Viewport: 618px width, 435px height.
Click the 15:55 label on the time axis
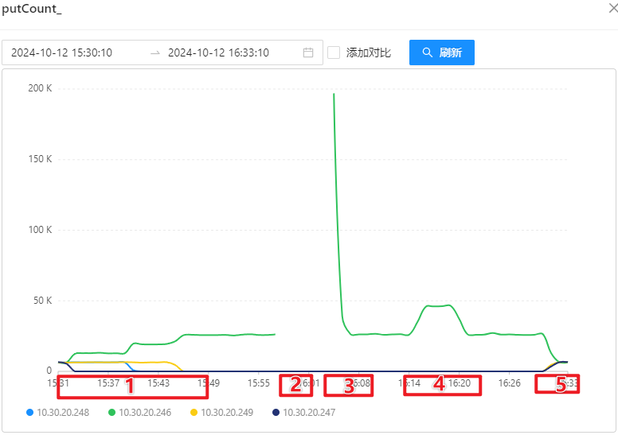[258, 383]
